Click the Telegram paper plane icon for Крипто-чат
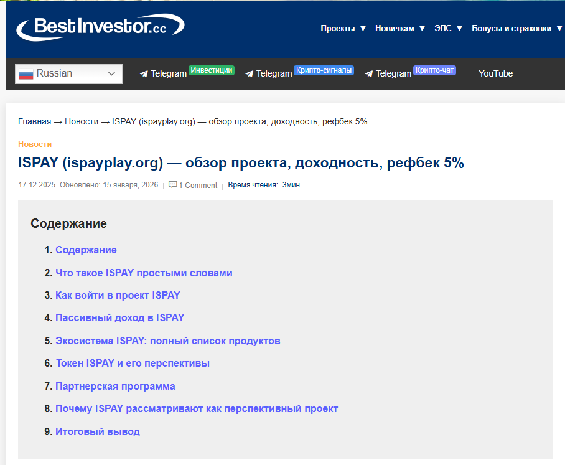The height and width of the screenshot is (465, 565). click(x=369, y=74)
